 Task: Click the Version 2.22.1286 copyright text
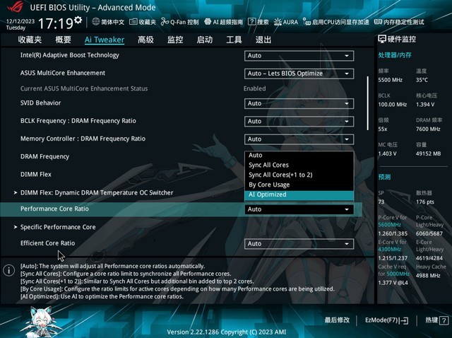tap(227, 332)
